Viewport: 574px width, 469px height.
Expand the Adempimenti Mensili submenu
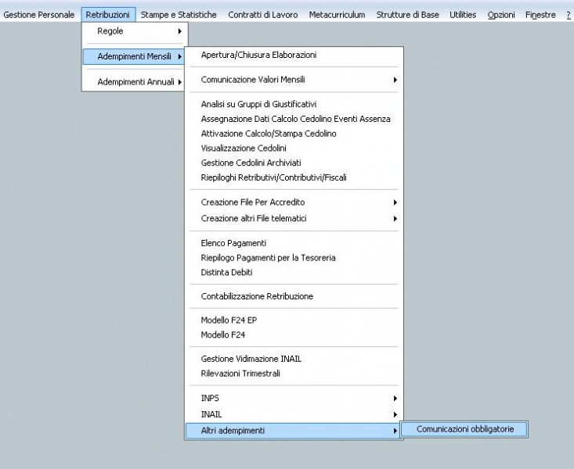pyautogui.click(x=134, y=56)
